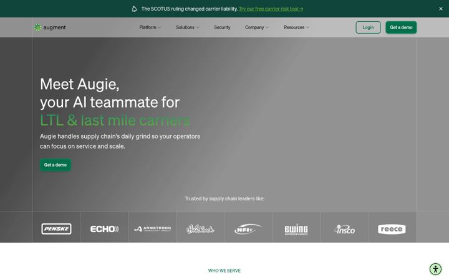
Task: Click the 'Augie handles supply chain's daily grind' paragraph
Action: [x=120, y=141]
